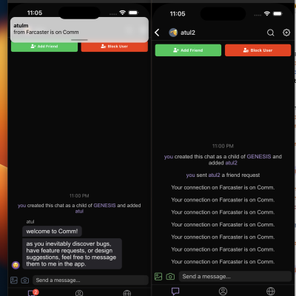
Task: Tap the atul2 avatar in header
Action: [173, 33]
